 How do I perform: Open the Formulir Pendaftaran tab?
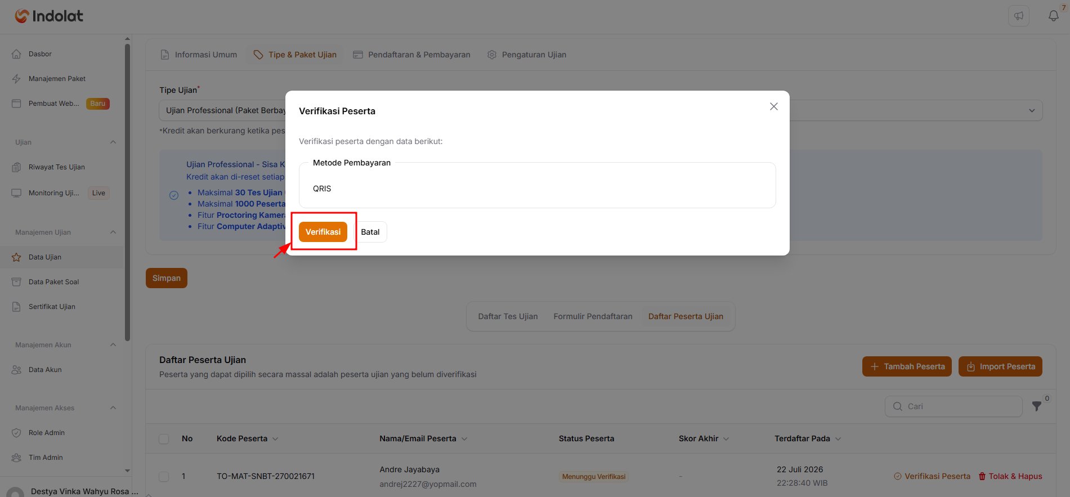(x=593, y=316)
